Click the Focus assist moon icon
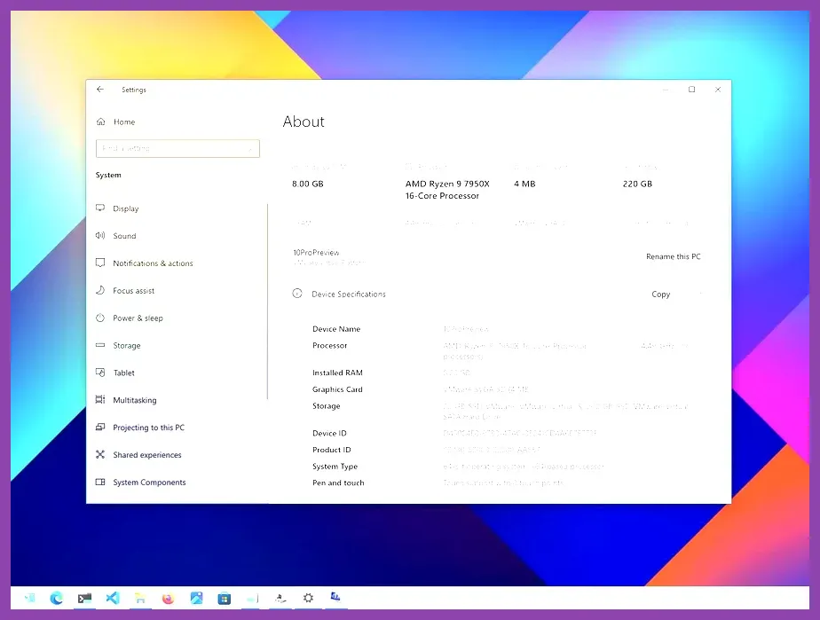The image size is (820, 620). (x=100, y=290)
